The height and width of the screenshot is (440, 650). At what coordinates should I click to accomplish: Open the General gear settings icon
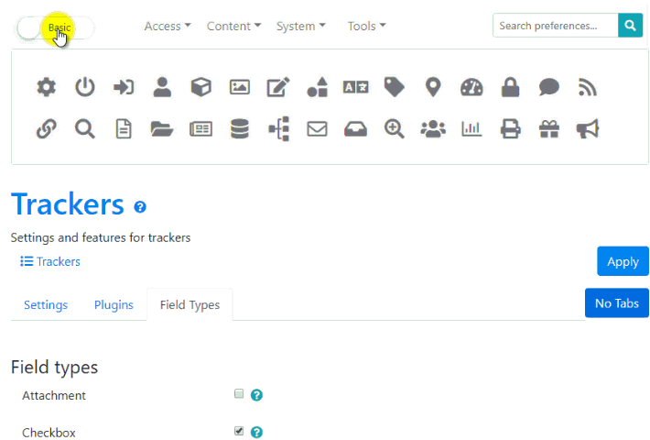[x=46, y=87]
